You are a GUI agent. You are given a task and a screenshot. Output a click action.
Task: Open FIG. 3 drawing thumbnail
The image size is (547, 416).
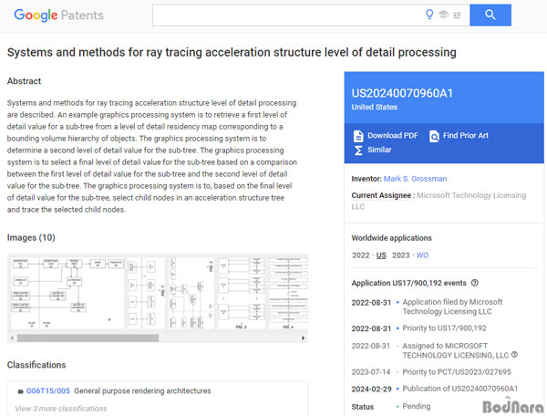[242, 293]
